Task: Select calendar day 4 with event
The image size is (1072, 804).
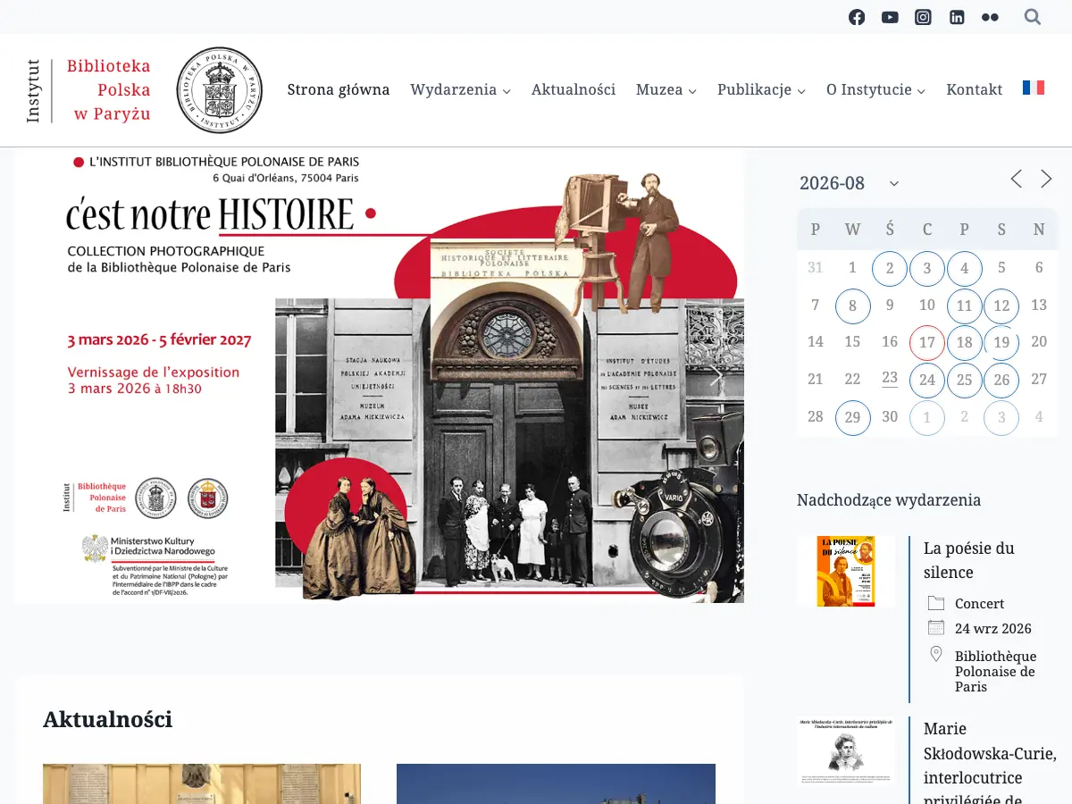Action: click(964, 268)
